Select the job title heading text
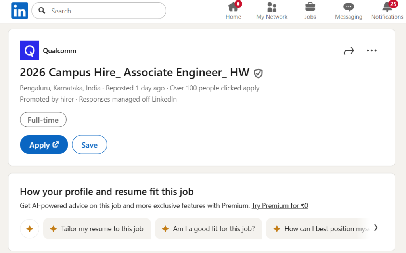The width and height of the screenshot is (406, 253). (135, 72)
